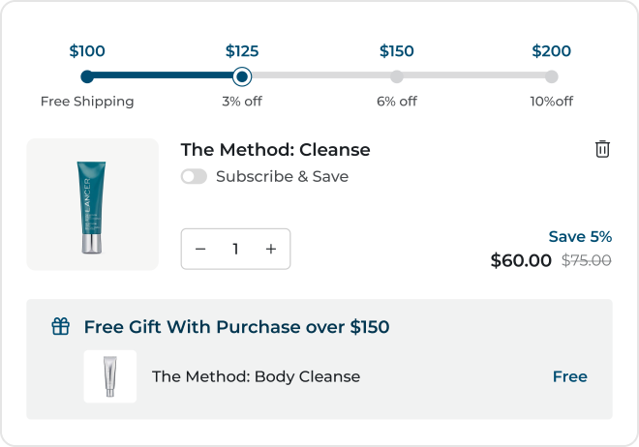
Task: Delete The Method: Cleanse from cart
Action: point(602,149)
